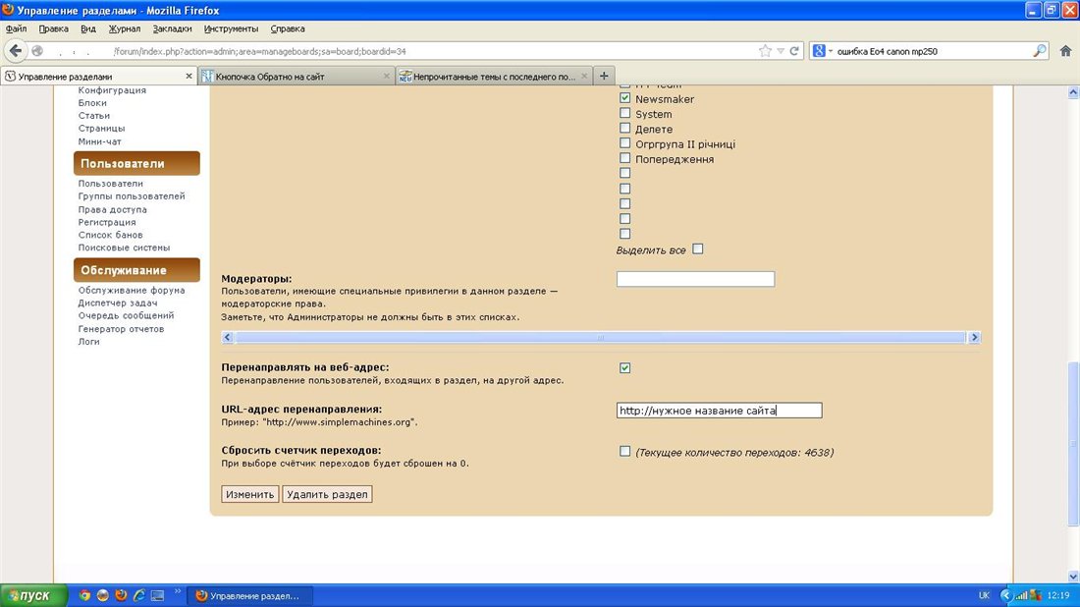Viewport: 1080px width, 607px height.
Task: Uncheck the Перенаправлять на веб-адрес checkbox
Action: point(624,368)
